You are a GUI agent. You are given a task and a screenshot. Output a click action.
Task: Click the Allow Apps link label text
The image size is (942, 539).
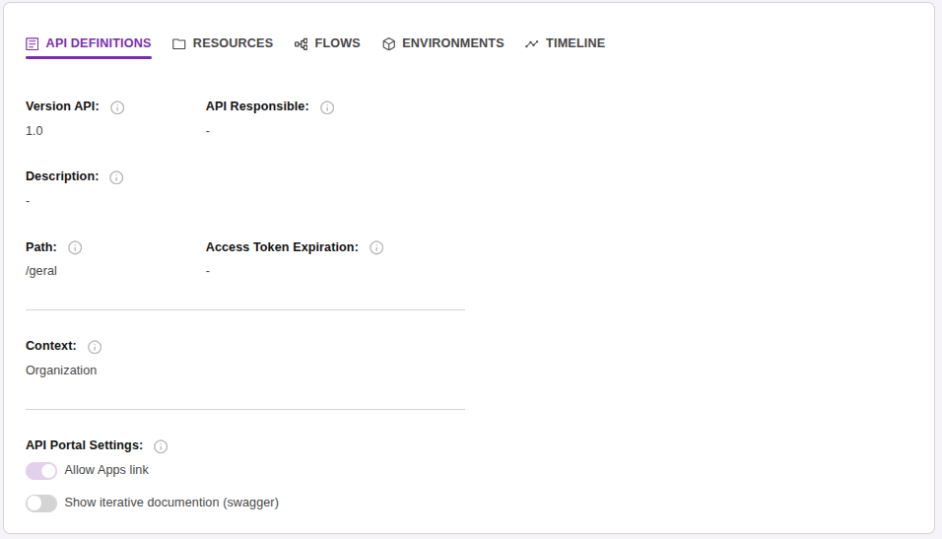(x=106, y=470)
